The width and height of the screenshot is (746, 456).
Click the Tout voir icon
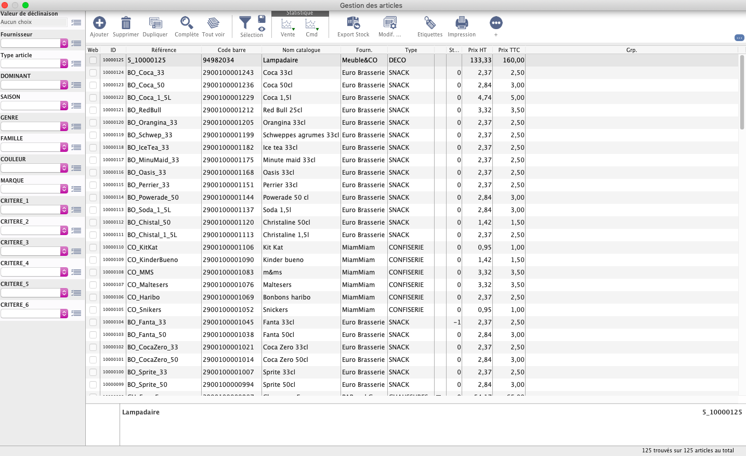point(213,23)
